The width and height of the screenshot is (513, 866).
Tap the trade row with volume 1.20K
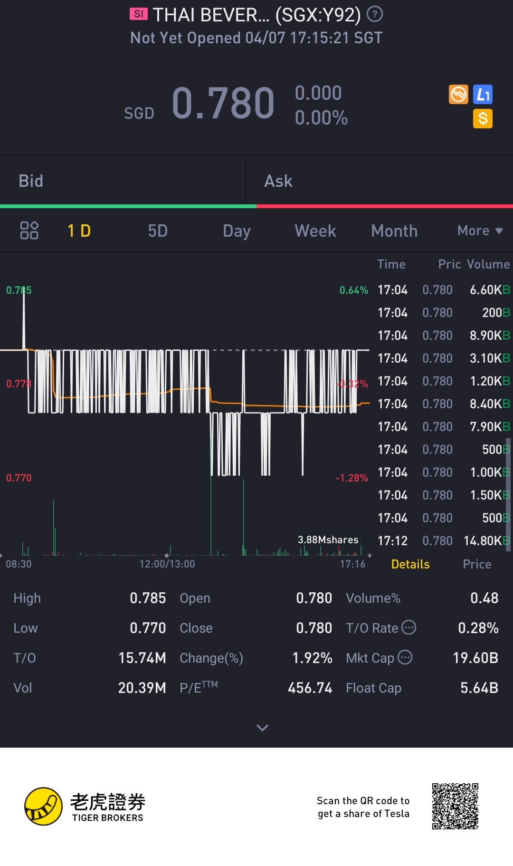(444, 381)
